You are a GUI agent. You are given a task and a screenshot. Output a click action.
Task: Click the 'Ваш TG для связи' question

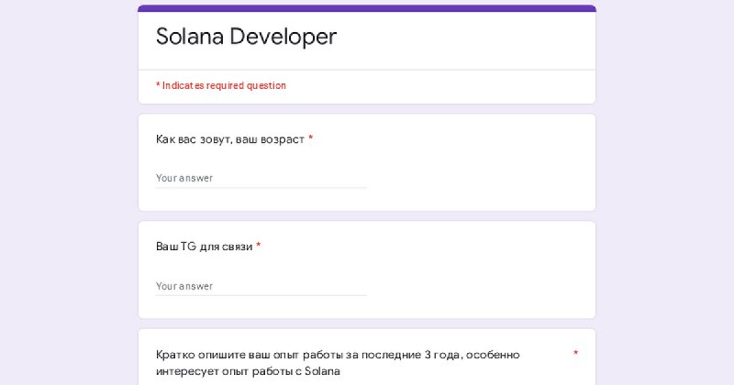[204, 247]
